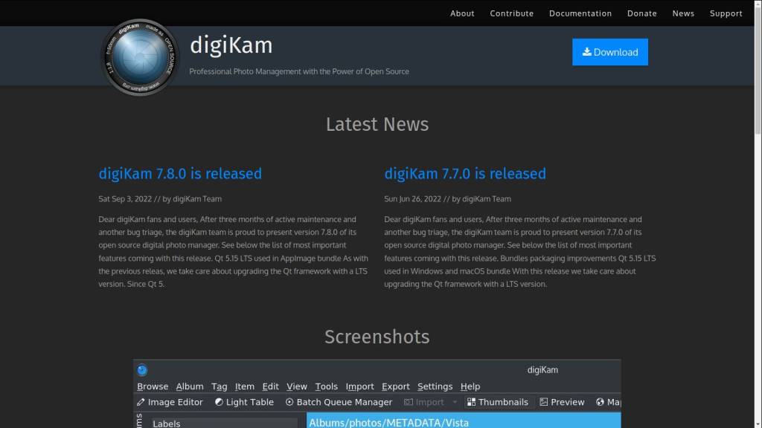Click the scrollbar down arrow
The width and height of the screenshot is (762, 428).
[x=758, y=424]
